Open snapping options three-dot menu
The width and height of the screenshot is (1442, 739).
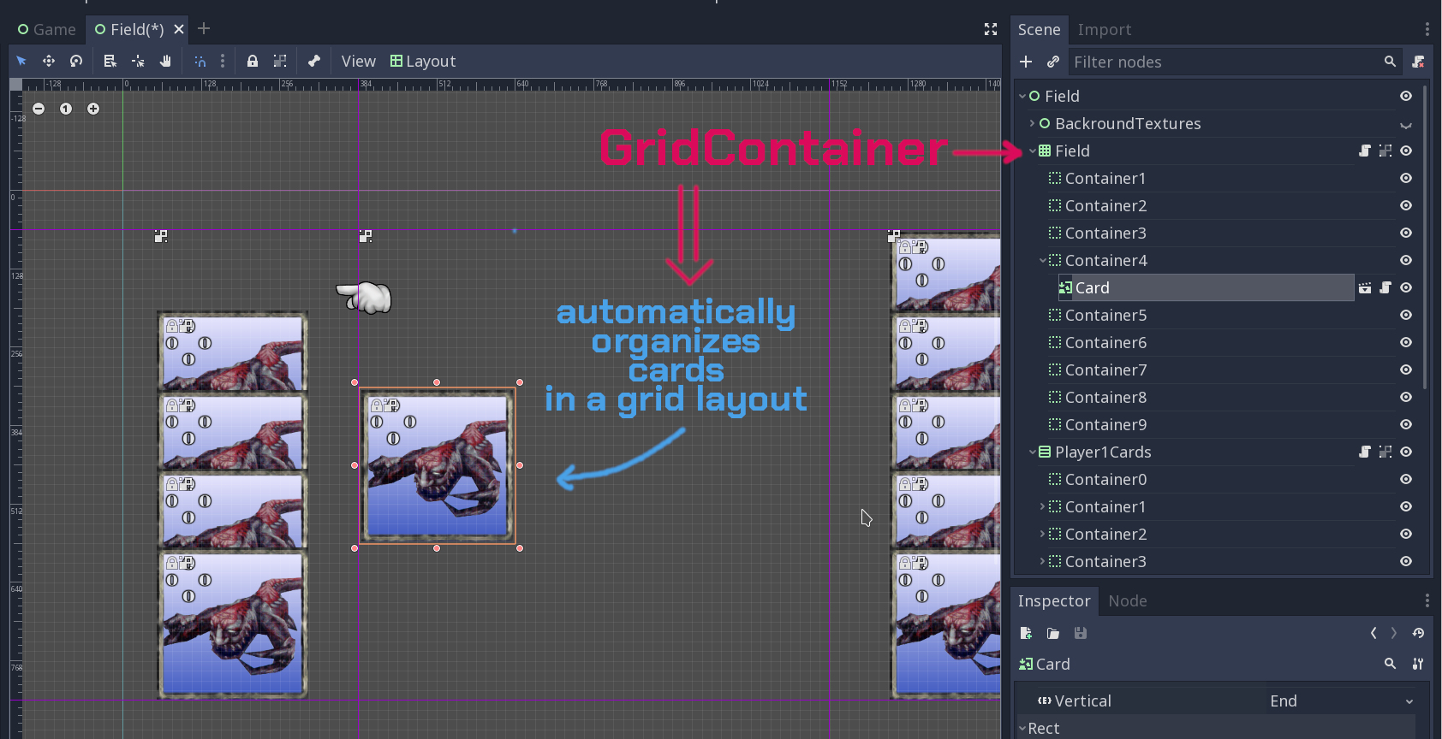223,61
